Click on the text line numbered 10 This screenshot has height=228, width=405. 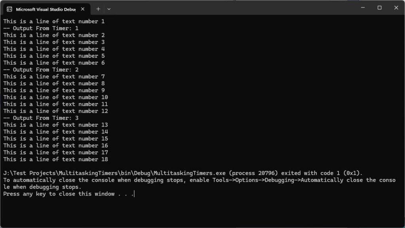[55, 97]
